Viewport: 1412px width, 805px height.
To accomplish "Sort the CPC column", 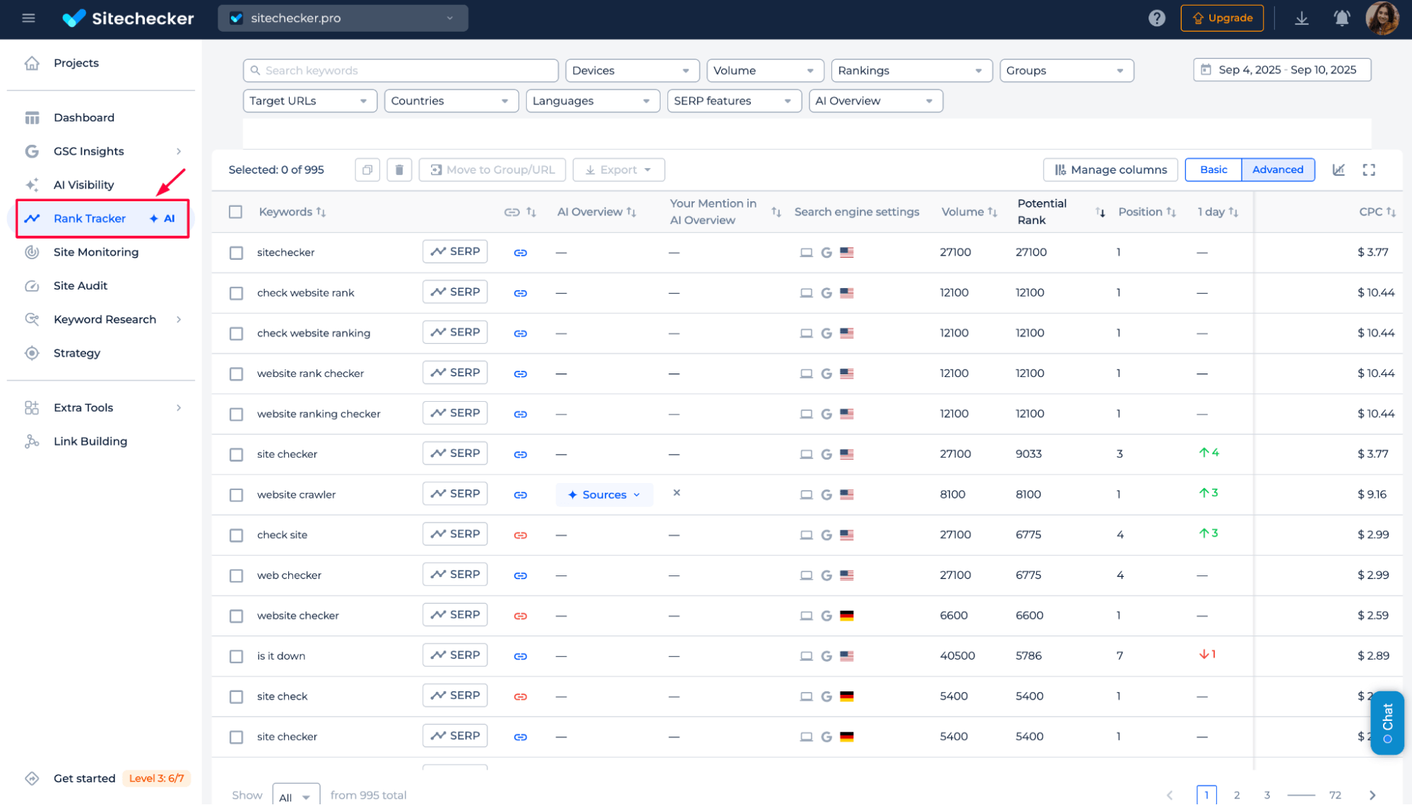I will (1391, 212).
